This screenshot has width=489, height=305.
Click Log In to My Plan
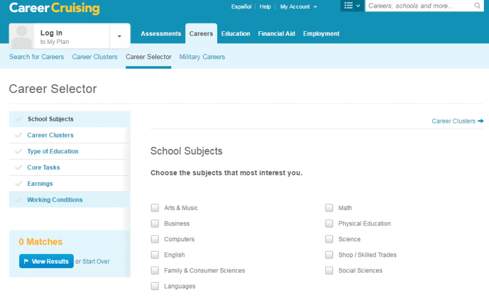(60, 36)
